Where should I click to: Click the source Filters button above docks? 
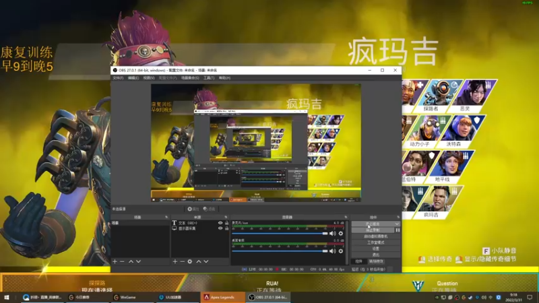(x=209, y=209)
